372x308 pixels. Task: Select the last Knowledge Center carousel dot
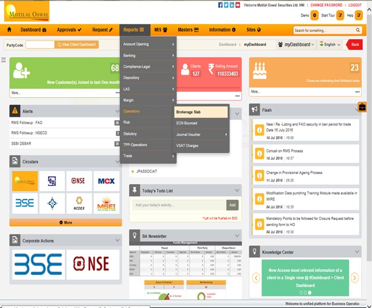click(x=310, y=293)
